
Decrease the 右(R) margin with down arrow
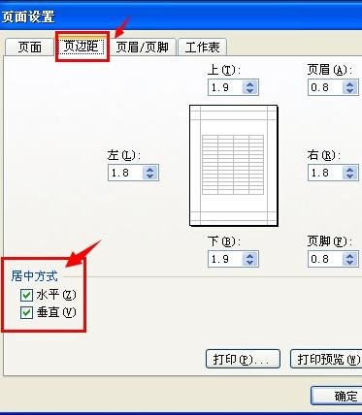click(x=349, y=176)
